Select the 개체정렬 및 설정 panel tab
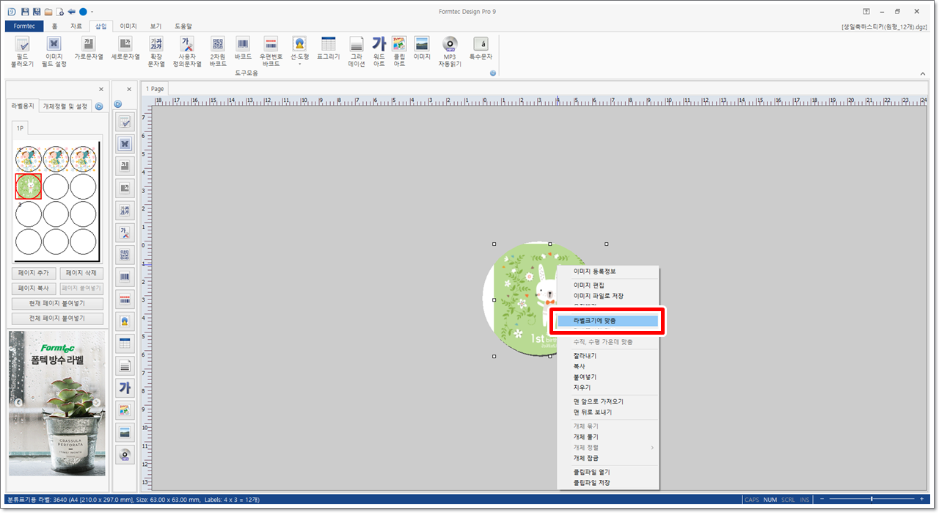The width and height of the screenshot is (939, 513). pyautogui.click(x=65, y=106)
